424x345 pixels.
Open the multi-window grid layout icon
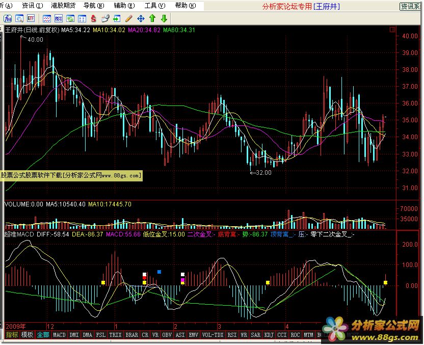[x=82, y=18]
